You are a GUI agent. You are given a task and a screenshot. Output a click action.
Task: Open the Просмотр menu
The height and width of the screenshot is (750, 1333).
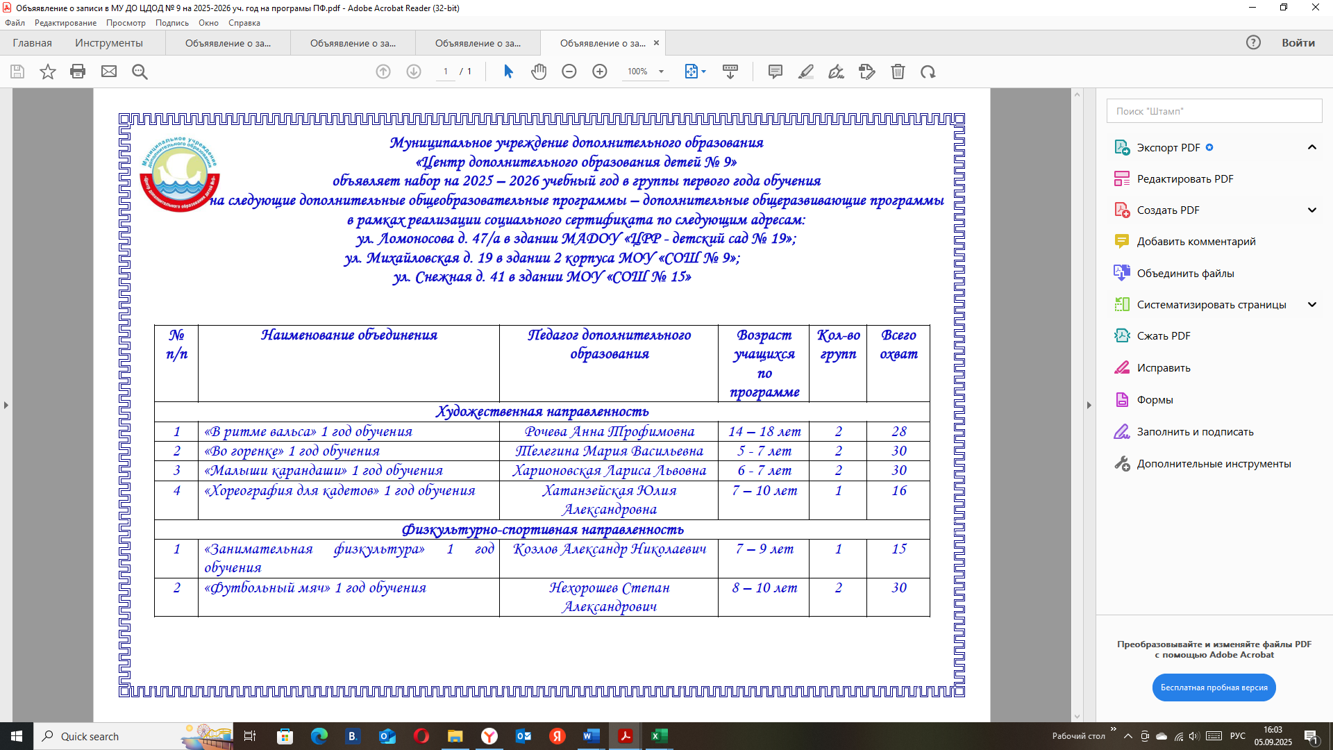click(126, 23)
